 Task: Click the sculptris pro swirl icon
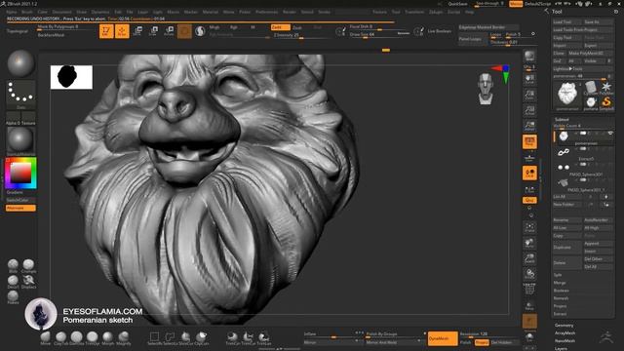click(x=200, y=31)
